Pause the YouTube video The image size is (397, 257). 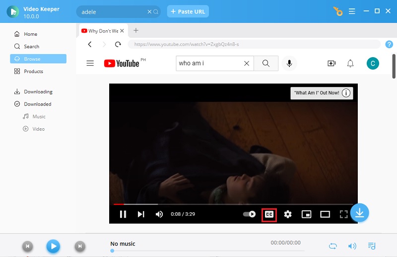123,214
